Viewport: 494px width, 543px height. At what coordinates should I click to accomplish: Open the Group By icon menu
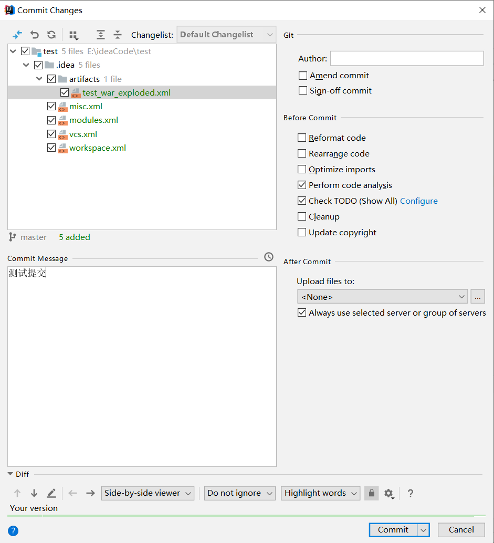tap(73, 35)
